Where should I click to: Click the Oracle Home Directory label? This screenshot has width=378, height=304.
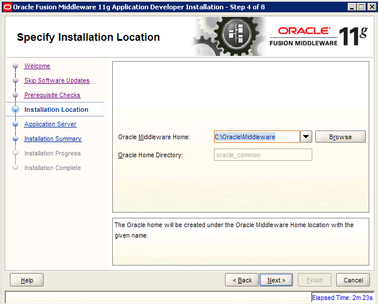(x=151, y=155)
